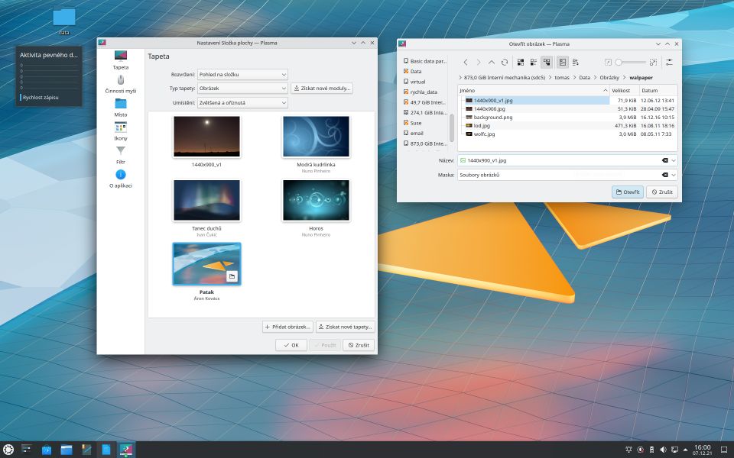The width and height of the screenshot is (734, 458).
Task: Click the zoom-in icon beside the slider
Action: click(x=654, y=62)
